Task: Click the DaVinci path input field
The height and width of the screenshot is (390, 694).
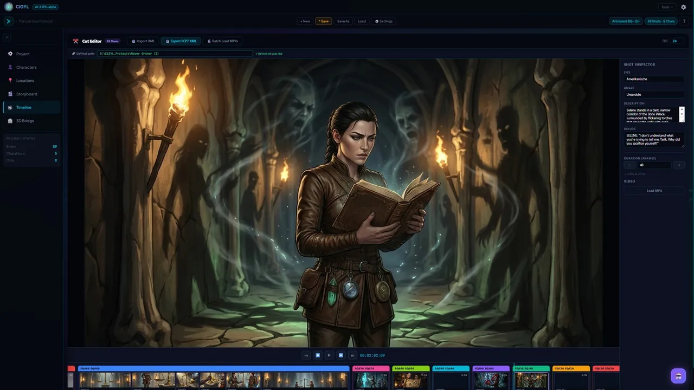Action: tap(175, 54)
